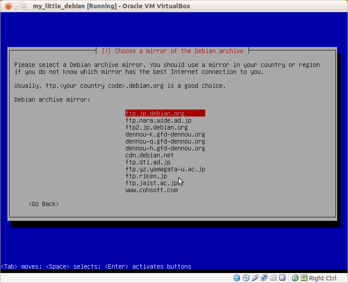Select ftp.dti.ad.jp mirror

148,162
